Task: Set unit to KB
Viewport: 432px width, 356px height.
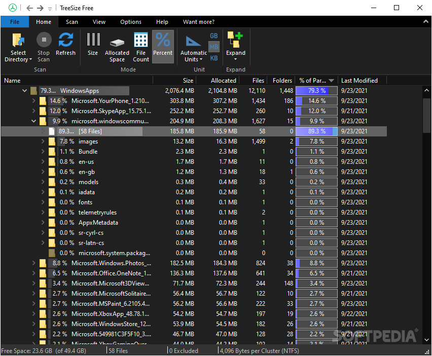Action: coord(214,58)
